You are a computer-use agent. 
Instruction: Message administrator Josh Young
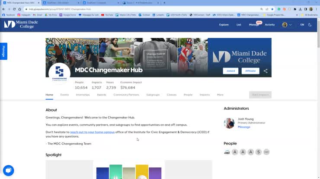(x=244, y=127)
